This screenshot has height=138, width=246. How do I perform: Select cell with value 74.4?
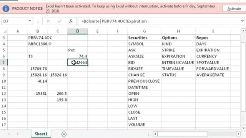pos(78,56)
